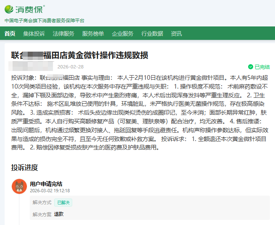Click the complaint title about 黄金微针
The height and width of the screenshot is (225, 275).
click(x=79, y=55)
